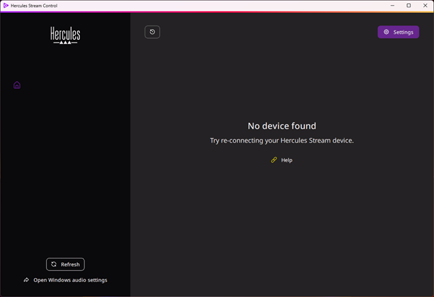434x297 pixels.
Task: Open the Home page in sidebar
Action: [x=17, y=85]
